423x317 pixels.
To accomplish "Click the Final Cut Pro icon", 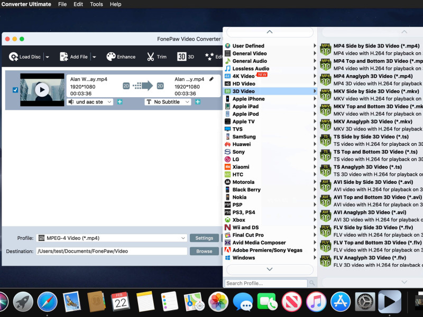I will (228, 235).
